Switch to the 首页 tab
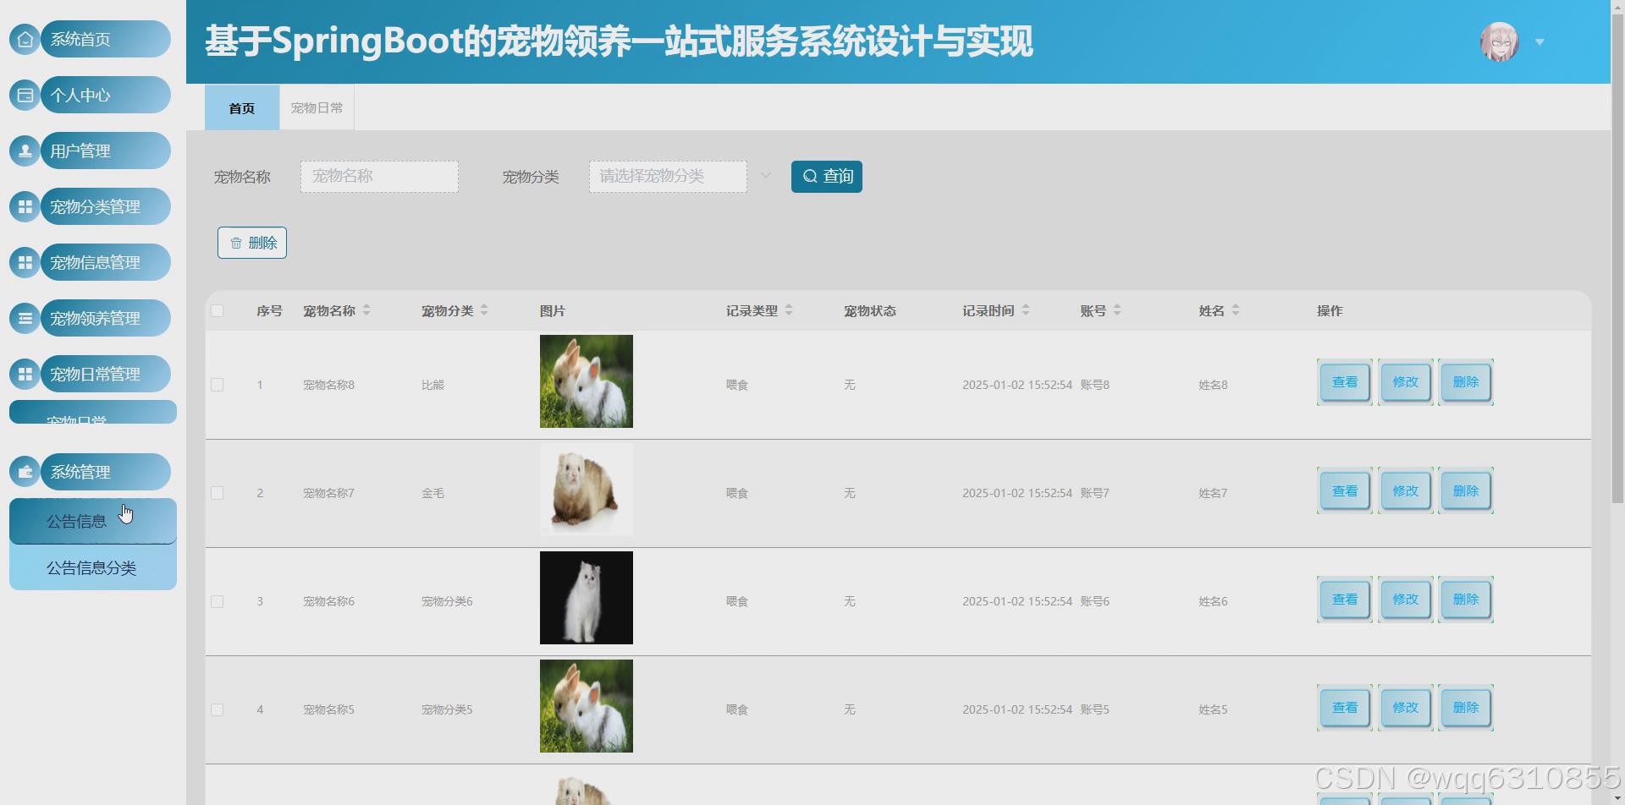 [242, 107]
